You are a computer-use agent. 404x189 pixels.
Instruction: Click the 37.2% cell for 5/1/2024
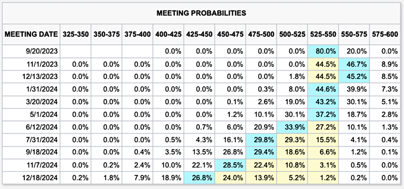tap(323, 114)
